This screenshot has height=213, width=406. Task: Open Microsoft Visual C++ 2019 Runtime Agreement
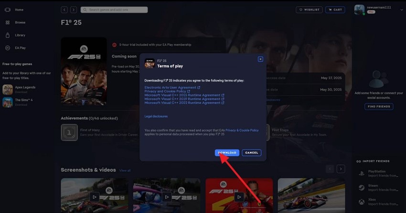click(x=184, y=99)
